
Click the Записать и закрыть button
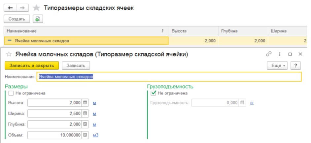tap(32, 65)
